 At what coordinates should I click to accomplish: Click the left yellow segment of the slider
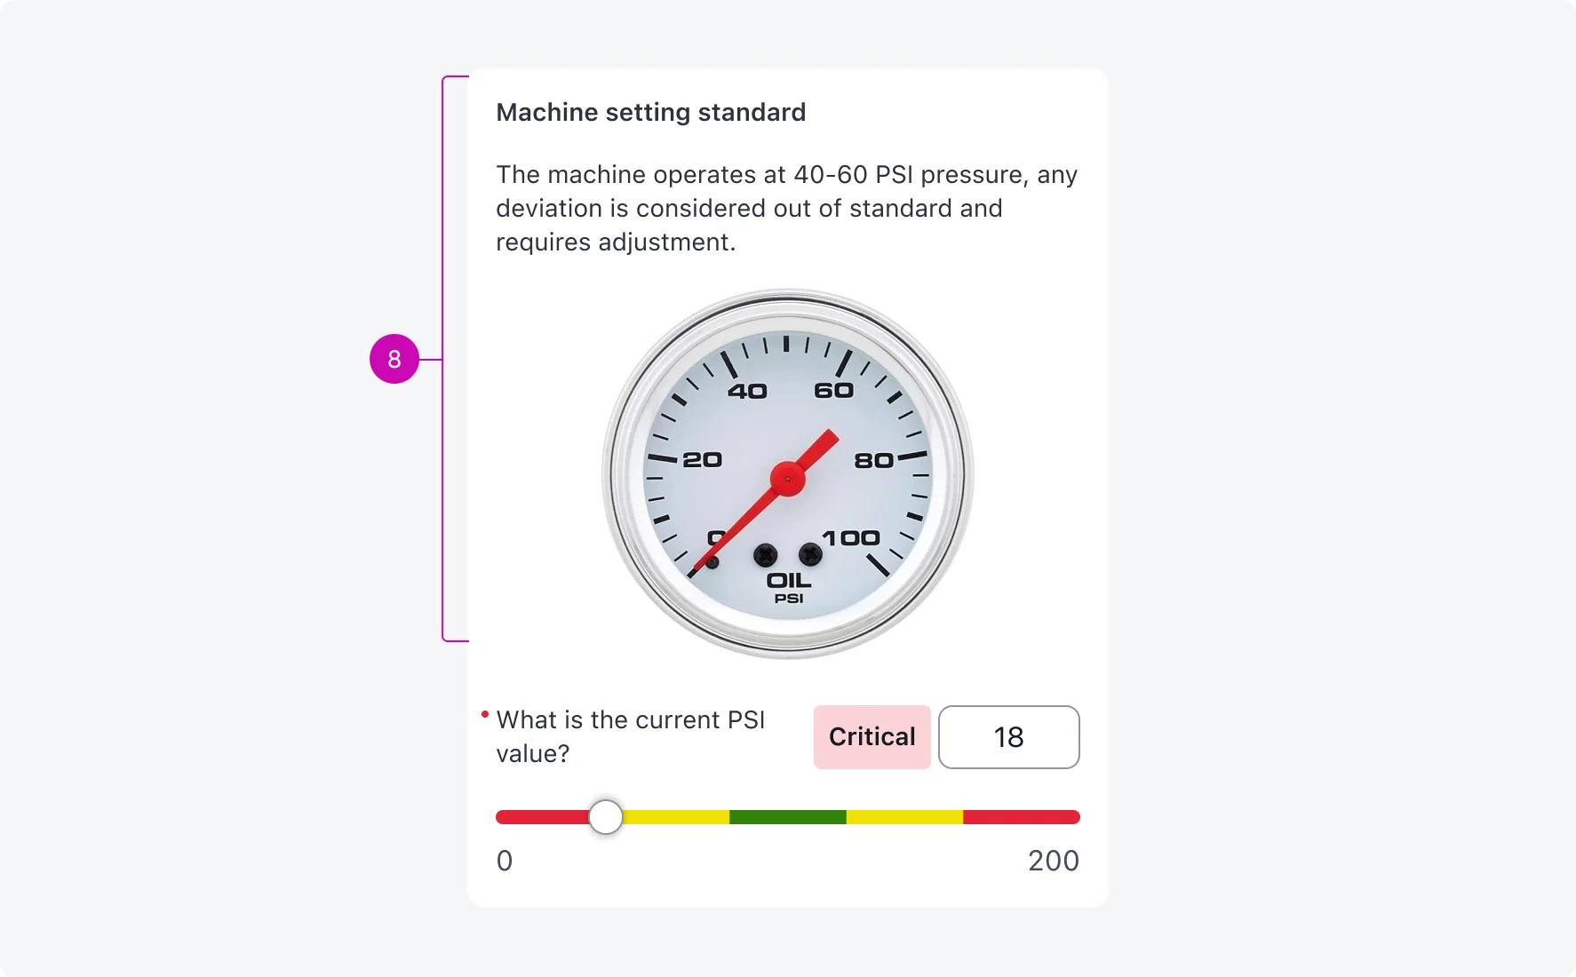(x=677, y=817)
